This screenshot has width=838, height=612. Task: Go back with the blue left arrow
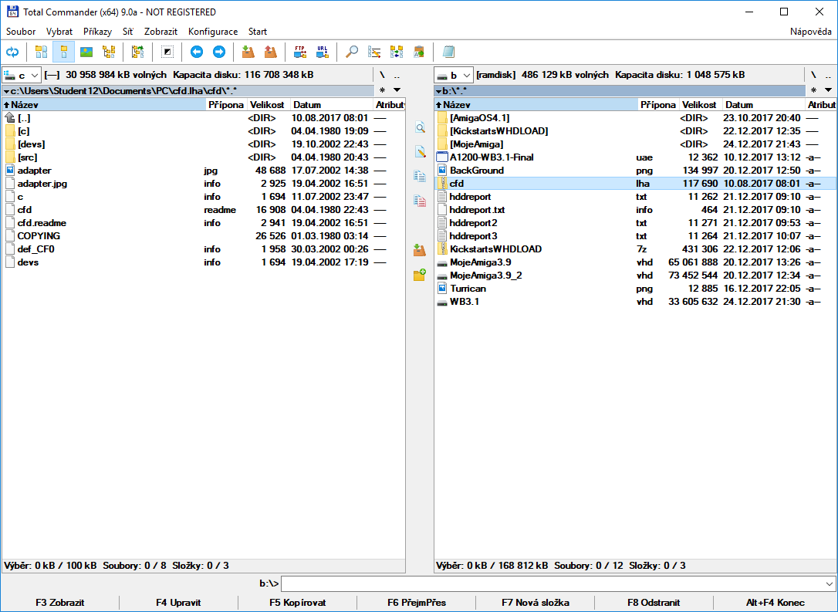[197, 52]
